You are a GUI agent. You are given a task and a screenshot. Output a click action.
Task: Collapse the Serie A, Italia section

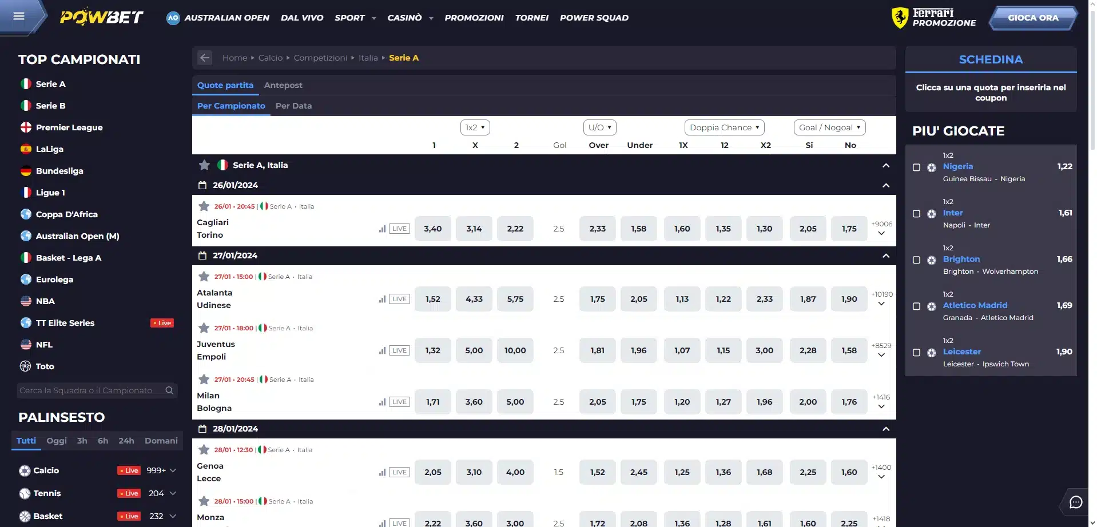coord(886,165)
